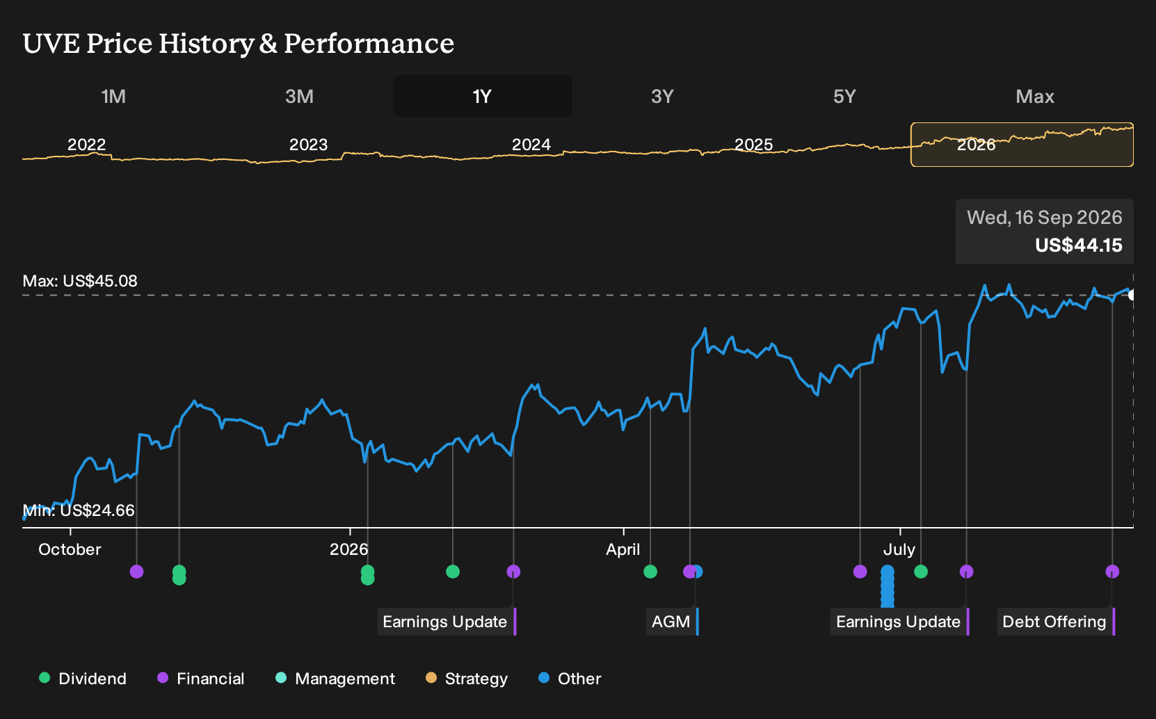This screenshot has width=1156, height=719.
Task: Click the blue Other marker above the AGM label
Action: click(x=698, y=572)
